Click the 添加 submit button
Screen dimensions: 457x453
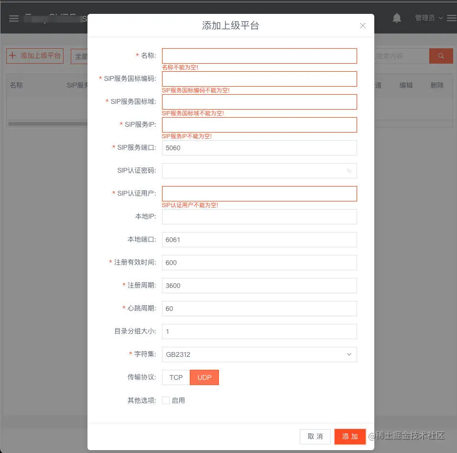(x=350, y=436)
